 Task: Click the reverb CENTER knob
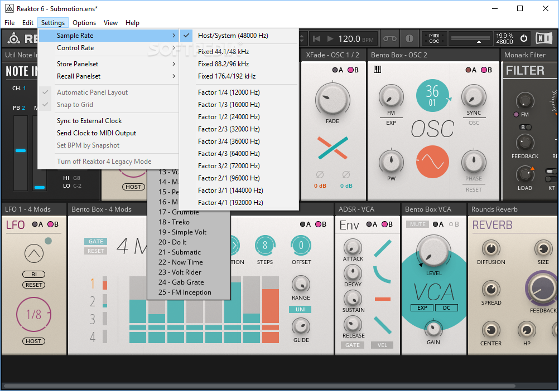[491, 330]
